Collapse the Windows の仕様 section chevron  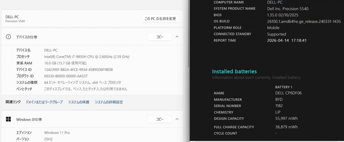(177, 119)
